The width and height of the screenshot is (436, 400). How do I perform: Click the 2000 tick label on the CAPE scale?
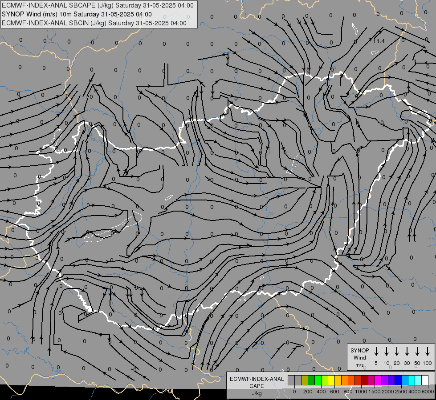tap(388, 392)
